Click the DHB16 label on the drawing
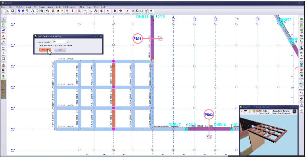This screenshot has width=305, height=157. click(x=220, y=124)
